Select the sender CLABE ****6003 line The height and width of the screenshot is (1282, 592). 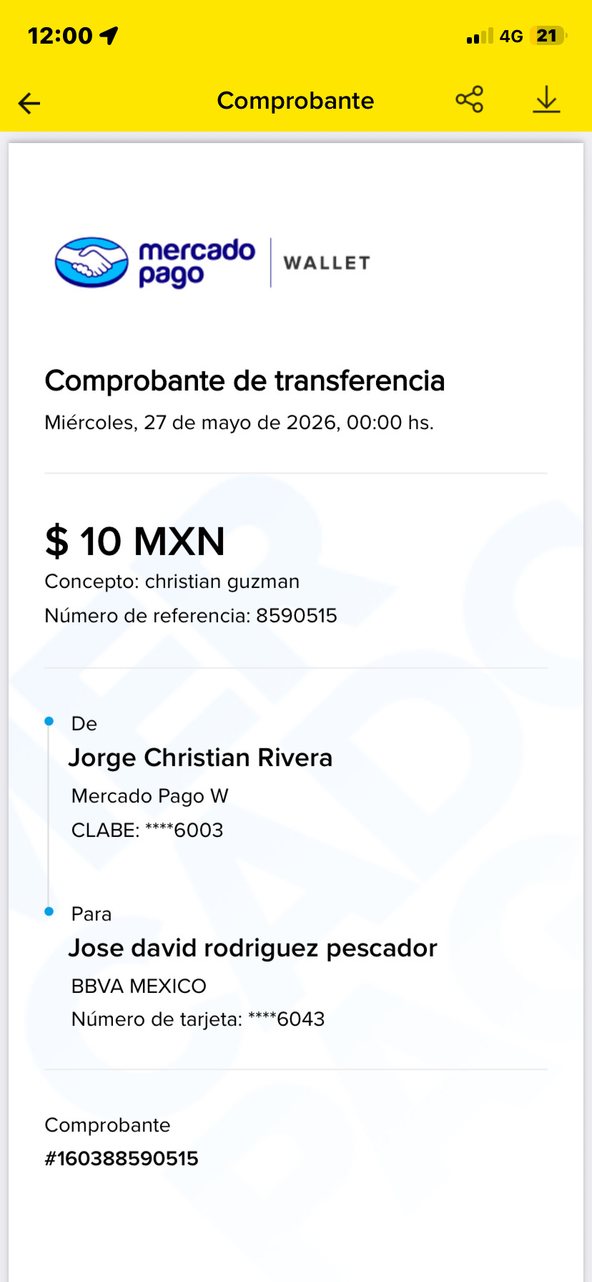point(147,830)
